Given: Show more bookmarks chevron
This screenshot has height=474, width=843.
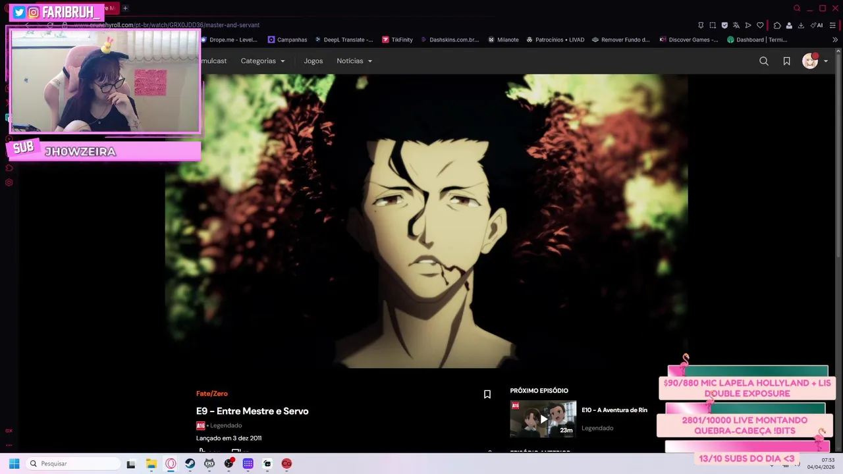Looking at the screenshot, I should point(835,39).
